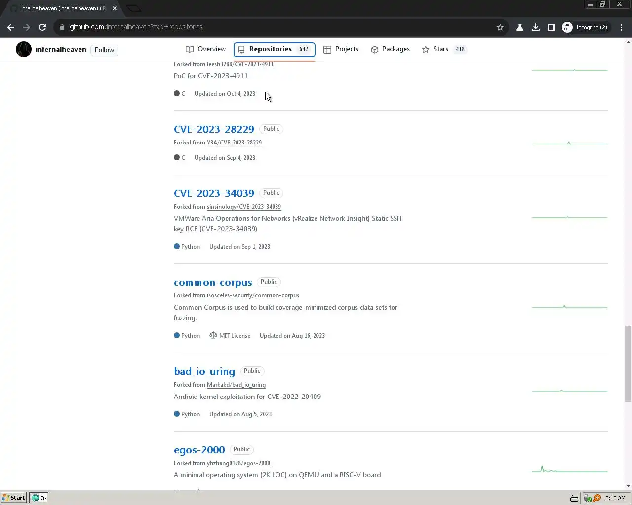This screenshot has height=505, width=632.
Task: Click activity graph for CVE-2023-34039
Action: 569,217
